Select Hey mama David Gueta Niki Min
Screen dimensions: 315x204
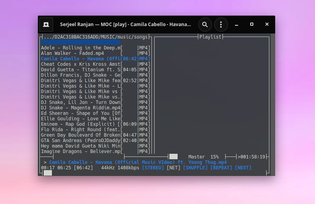(x=95, y=146)
